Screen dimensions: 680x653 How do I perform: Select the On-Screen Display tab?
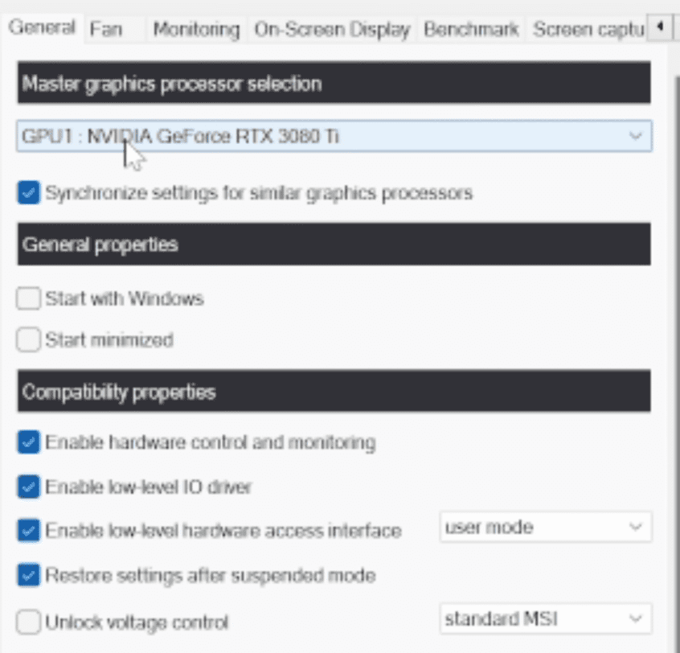point(332,30)
